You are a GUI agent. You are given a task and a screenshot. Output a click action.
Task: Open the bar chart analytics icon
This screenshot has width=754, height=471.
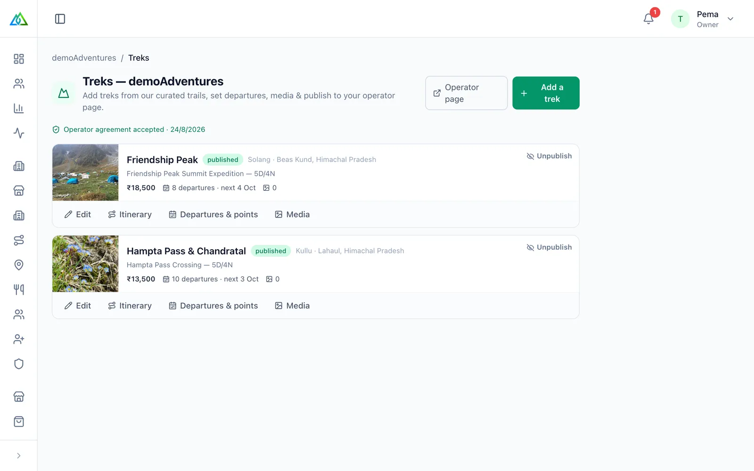tap(19, 108)
